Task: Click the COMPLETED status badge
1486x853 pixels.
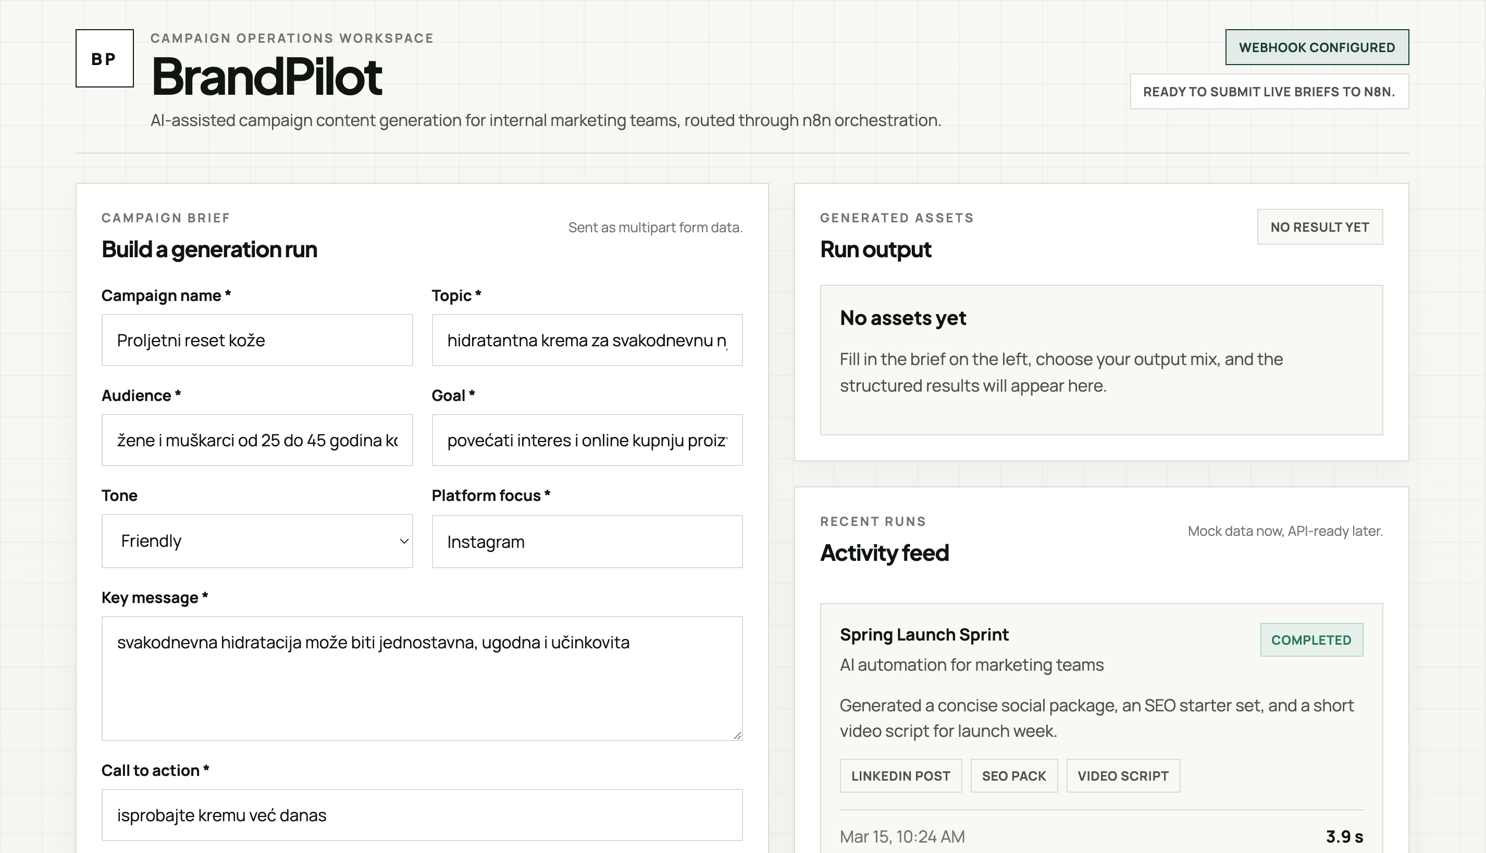Action: [1312, 639]
